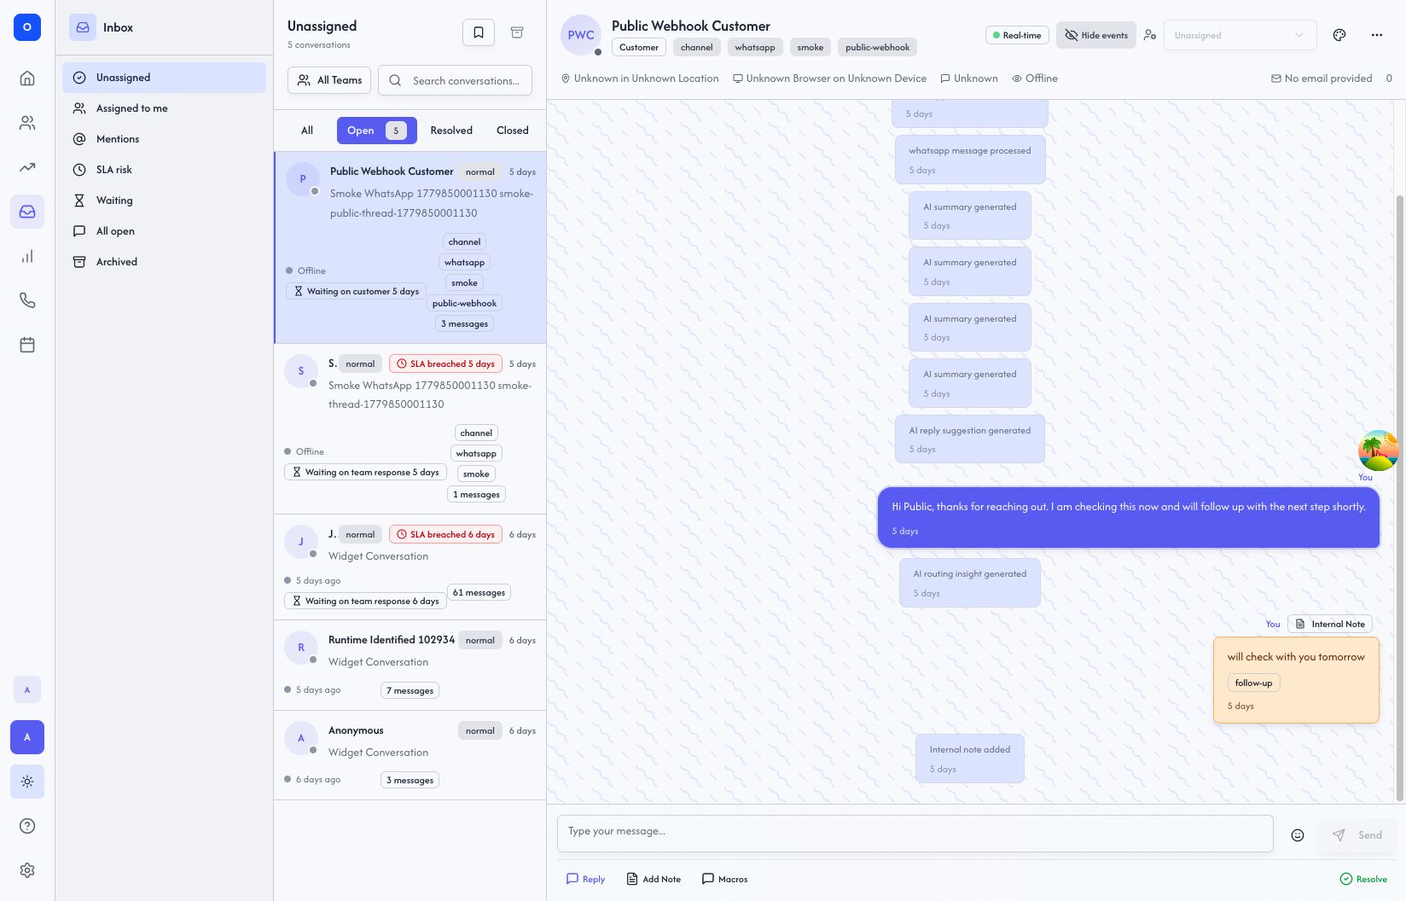
Task: Open conversation with SLA breached 6 days
Action: point(410,567)
